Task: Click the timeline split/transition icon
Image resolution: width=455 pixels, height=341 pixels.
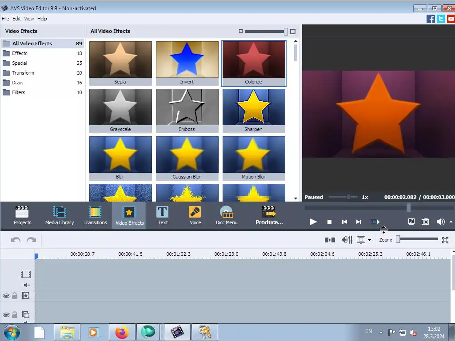Action: [330, 240]
